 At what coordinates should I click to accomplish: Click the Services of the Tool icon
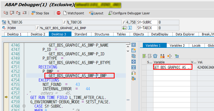coord(134,79)
